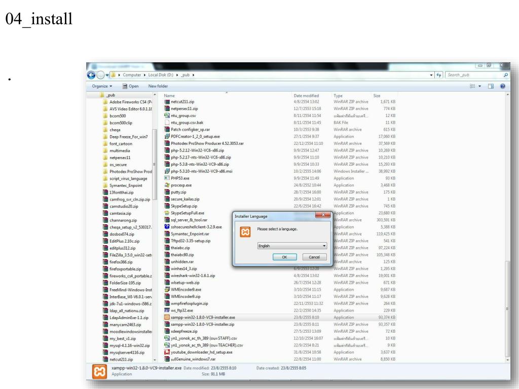Click the XAMPP logo in Installer Language dialog
The width and height of the screenshot is (519, 389).
[x=245, y=232]
